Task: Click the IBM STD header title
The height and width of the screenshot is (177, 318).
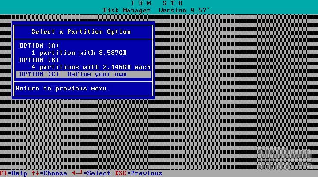Action: [157, 3]
